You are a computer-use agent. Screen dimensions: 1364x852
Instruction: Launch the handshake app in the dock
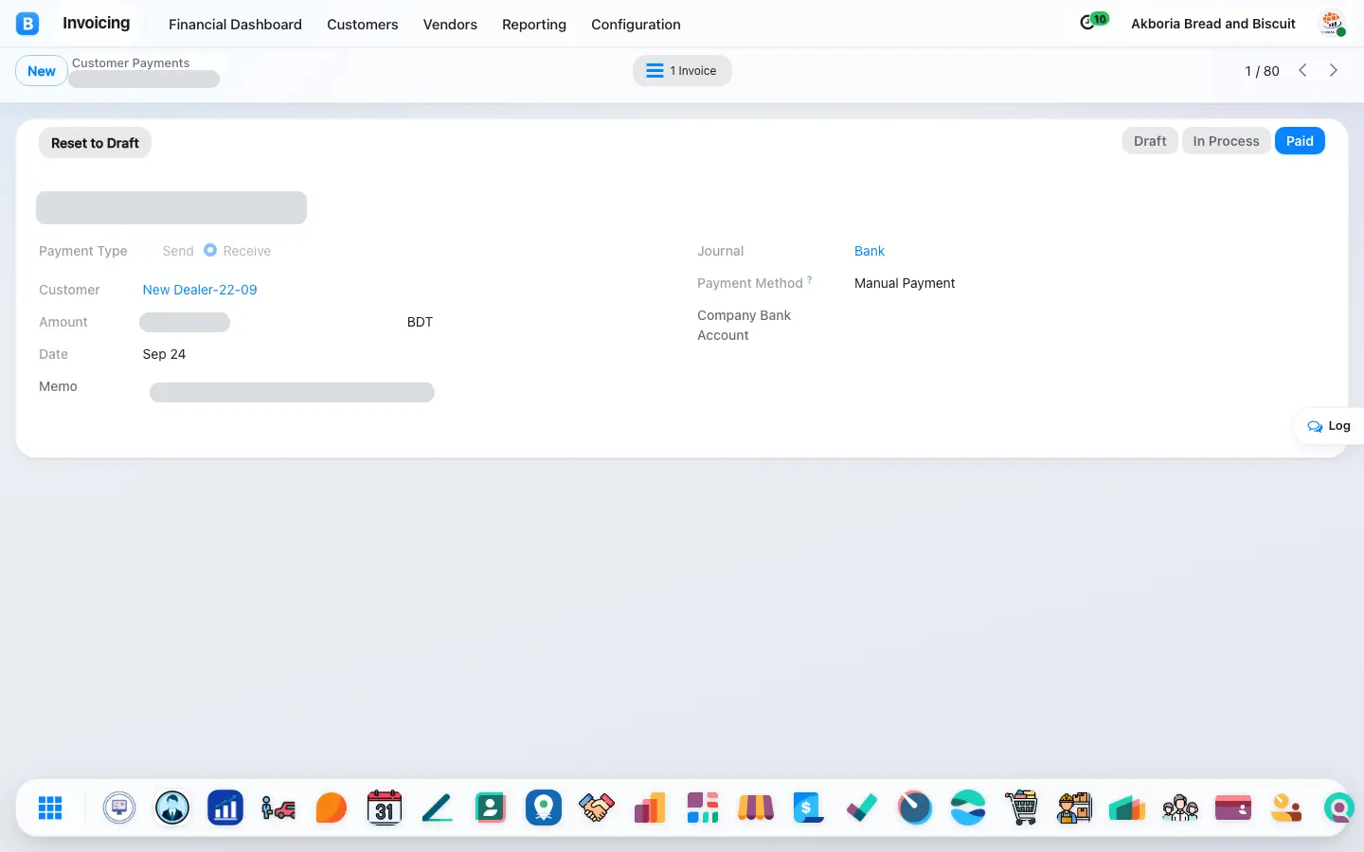[x=597, y=808]
